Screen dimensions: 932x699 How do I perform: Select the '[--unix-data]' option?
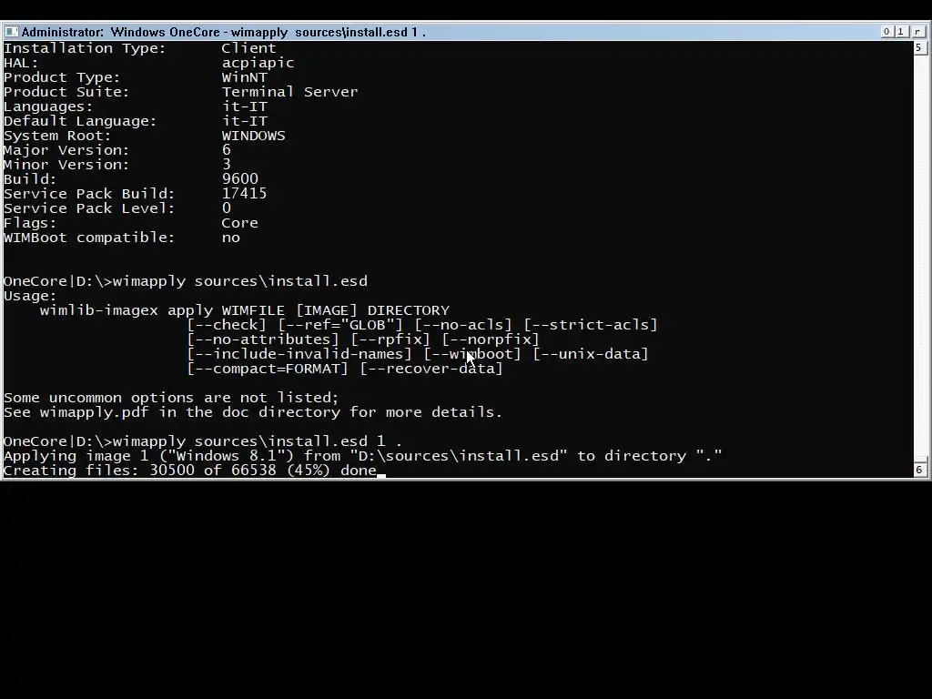[x=590, y=354]
